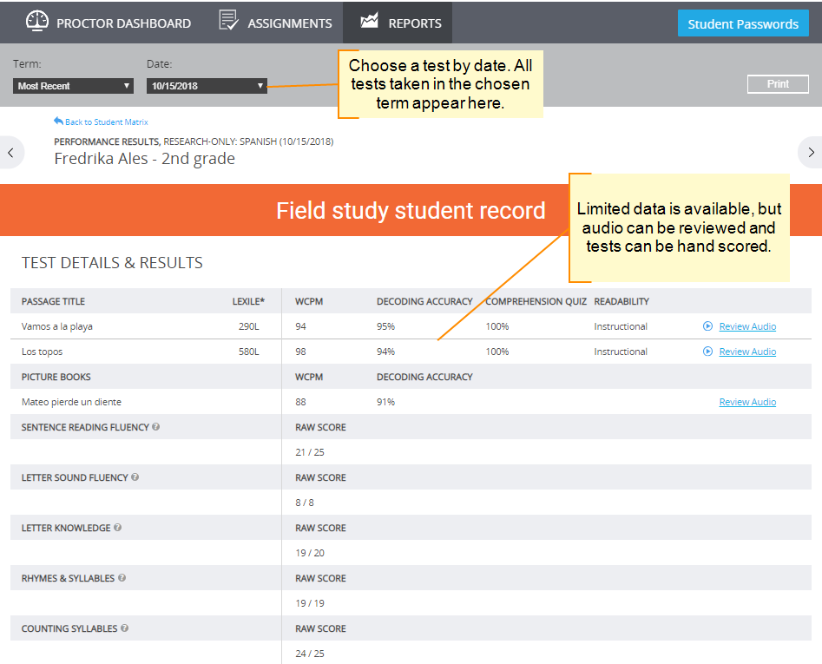This screenshot has height=664, width=822.
Task: Click the left chevron for previous student
Action: tap(10, 152)
